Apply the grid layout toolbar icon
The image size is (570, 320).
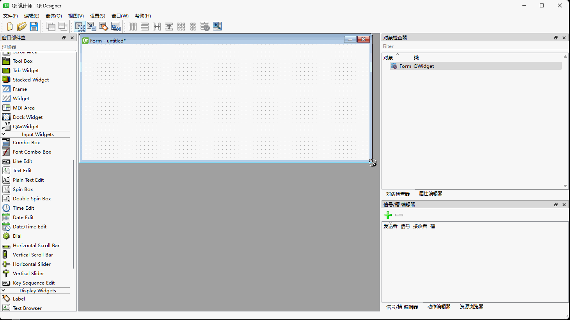click(x=181, y=27)
